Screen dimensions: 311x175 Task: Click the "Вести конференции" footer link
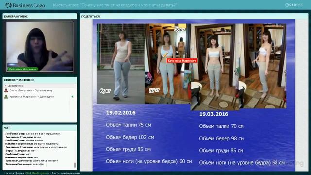click(x=66, y=173)
